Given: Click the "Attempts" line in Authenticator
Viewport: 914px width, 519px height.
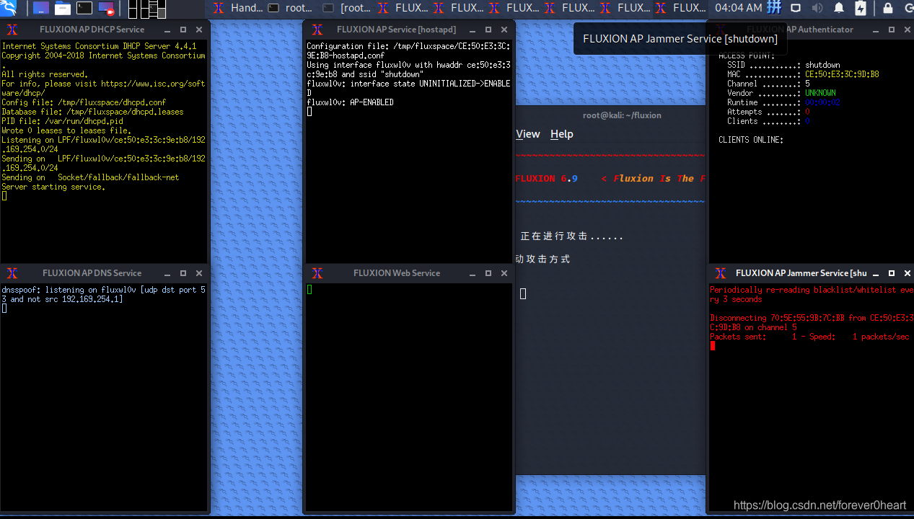Looking at the screenshot, I should pyautogui.click(x=768, y=112).
